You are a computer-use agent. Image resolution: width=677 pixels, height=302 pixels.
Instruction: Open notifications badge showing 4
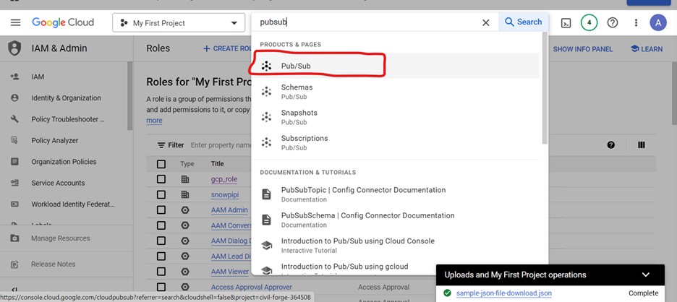(589, 22)
